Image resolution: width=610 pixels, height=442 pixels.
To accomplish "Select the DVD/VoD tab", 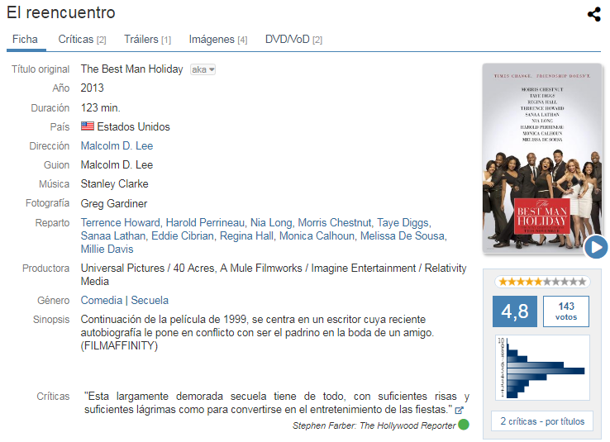I will [x=293, y=40].
